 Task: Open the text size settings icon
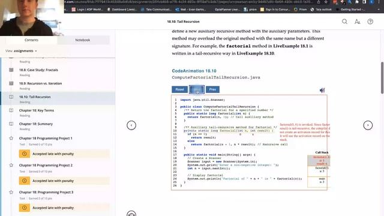click(x=358, y=22)
